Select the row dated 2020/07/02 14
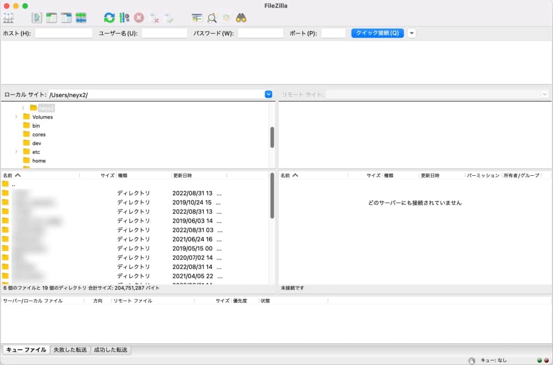The height and width of the screenshot is (365, 553). [x=134, y=258]
